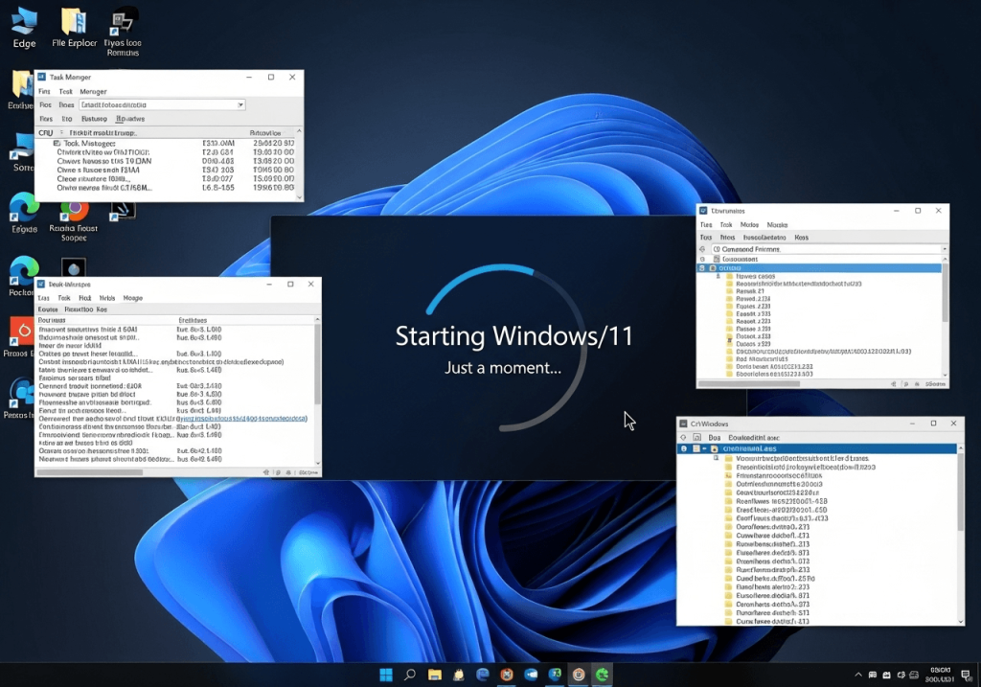Launch File Explorer from the taskbar
The height and width of the screenshot is (687, 981).
[x=434, y=675]
